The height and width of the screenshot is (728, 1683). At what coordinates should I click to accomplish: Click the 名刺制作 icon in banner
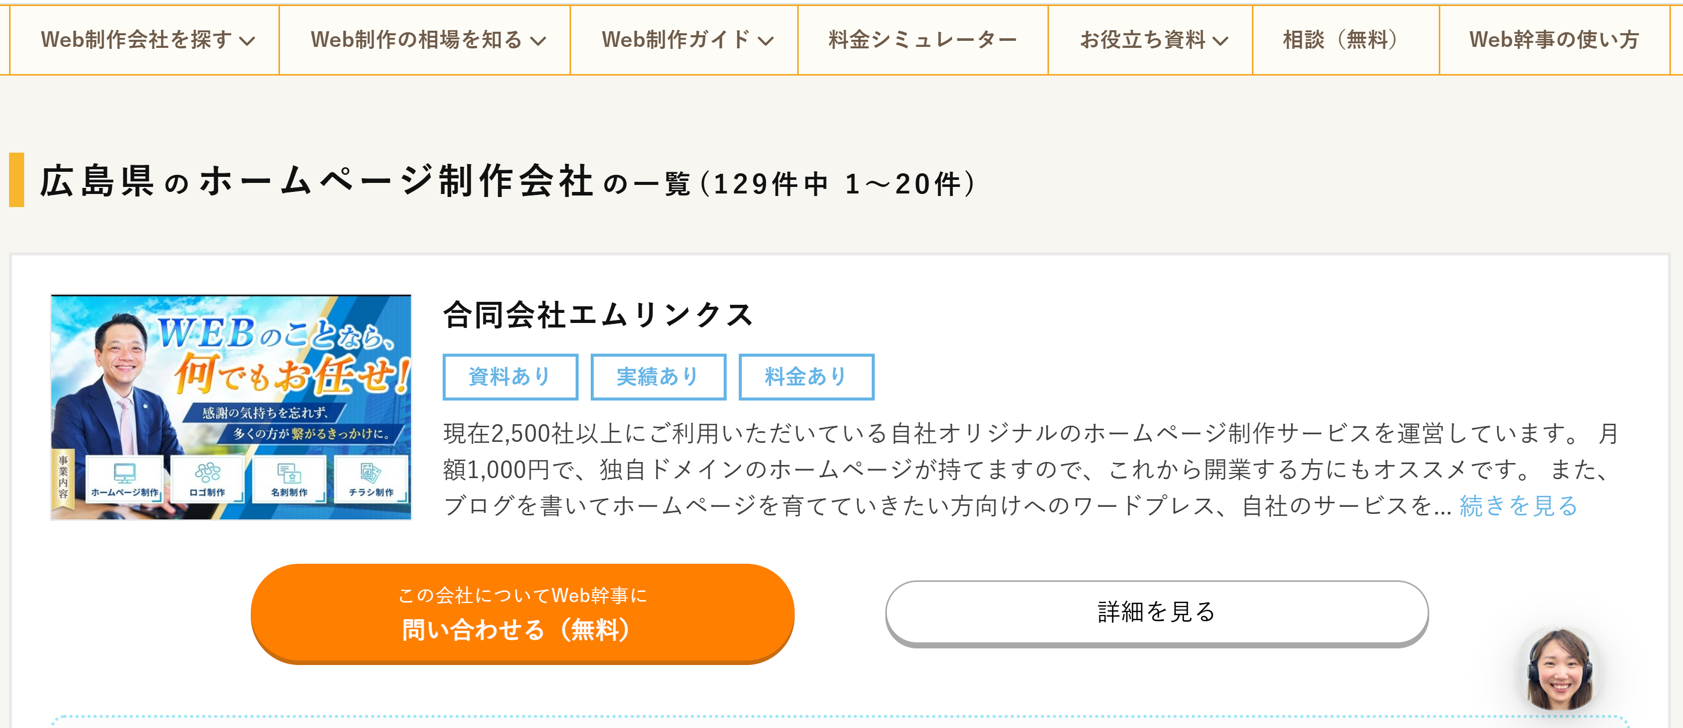click(289, 473)
